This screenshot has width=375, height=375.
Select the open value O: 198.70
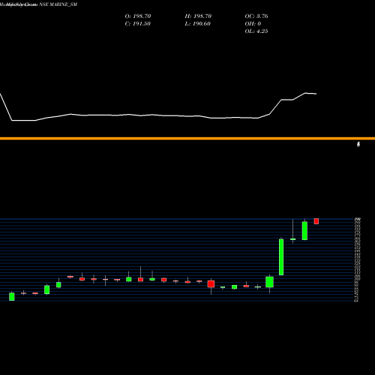(138, 16)
